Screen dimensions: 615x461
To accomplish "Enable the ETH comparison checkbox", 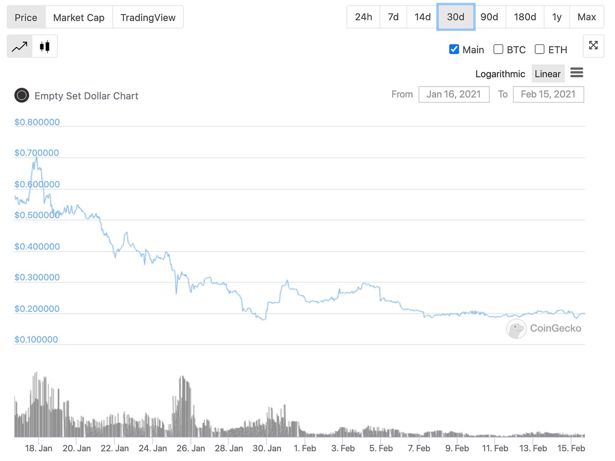I will [539, 49].
